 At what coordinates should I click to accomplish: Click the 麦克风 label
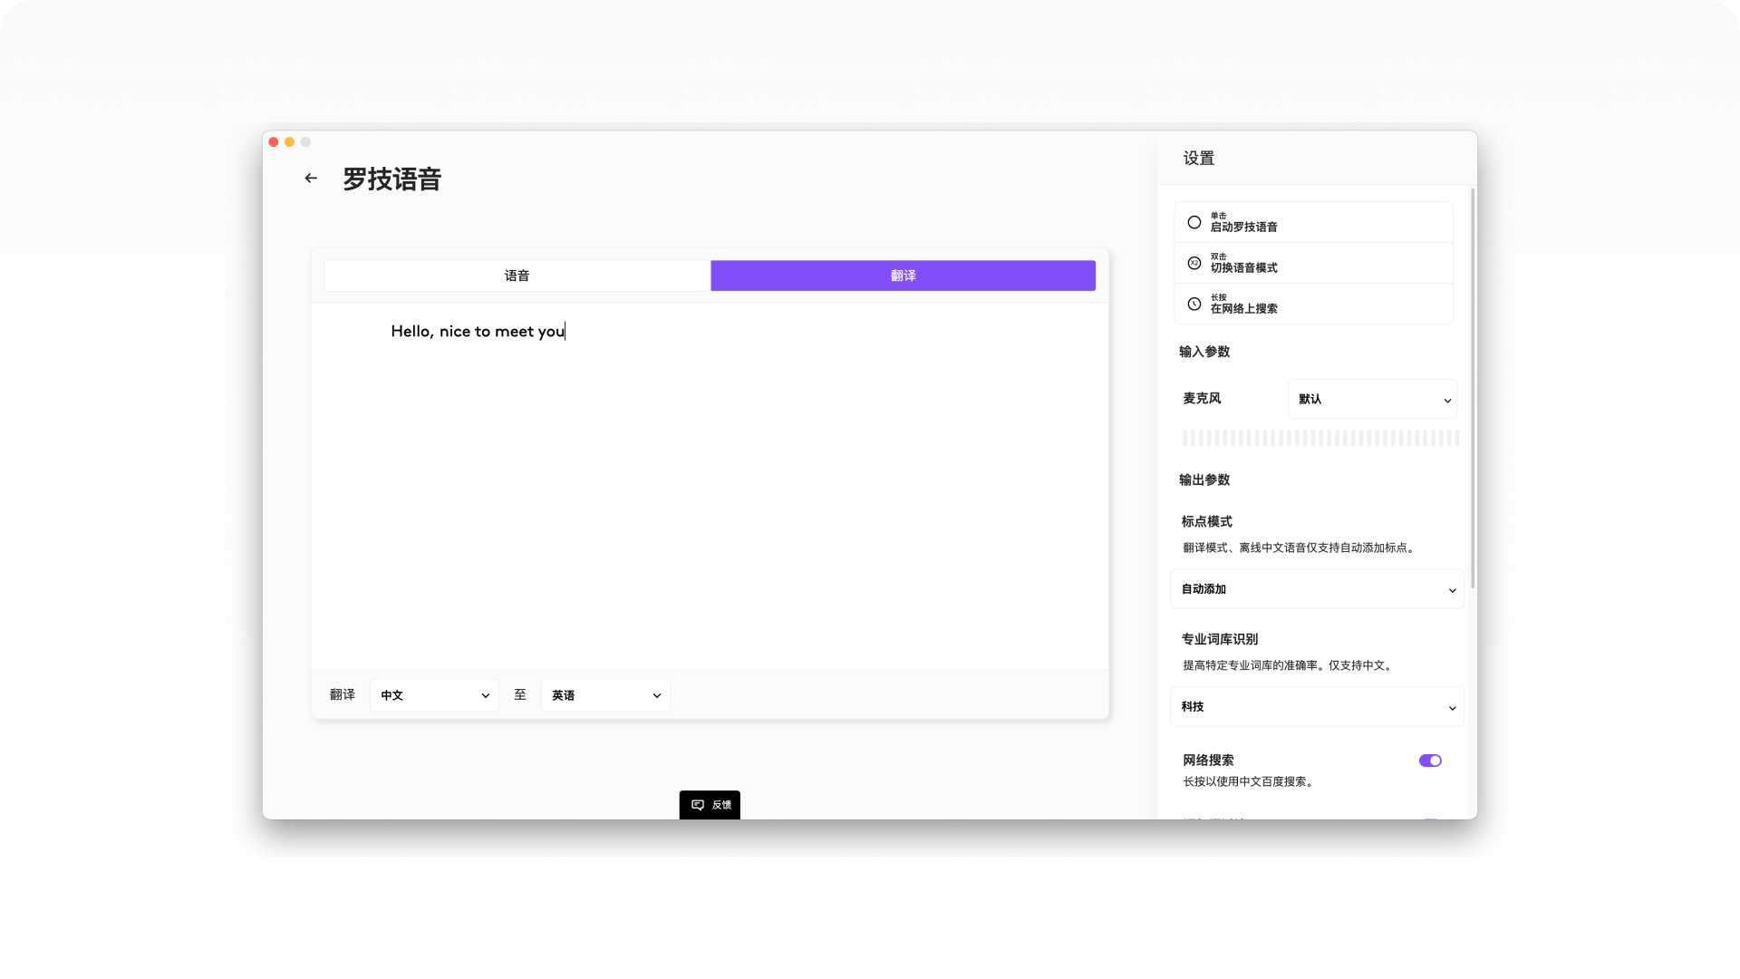(1202, 398)
